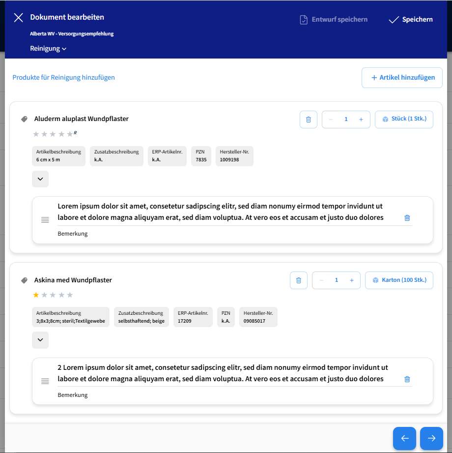The height and width of the screenshot is (453, 452).
Task: Open the Reinigung section dropdown
Action: [x=48, y=49]
